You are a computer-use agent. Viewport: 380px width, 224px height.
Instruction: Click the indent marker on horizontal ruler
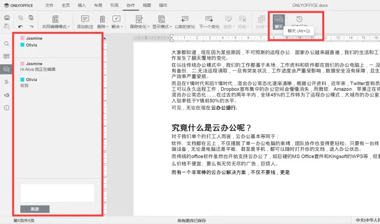(172, 38)
